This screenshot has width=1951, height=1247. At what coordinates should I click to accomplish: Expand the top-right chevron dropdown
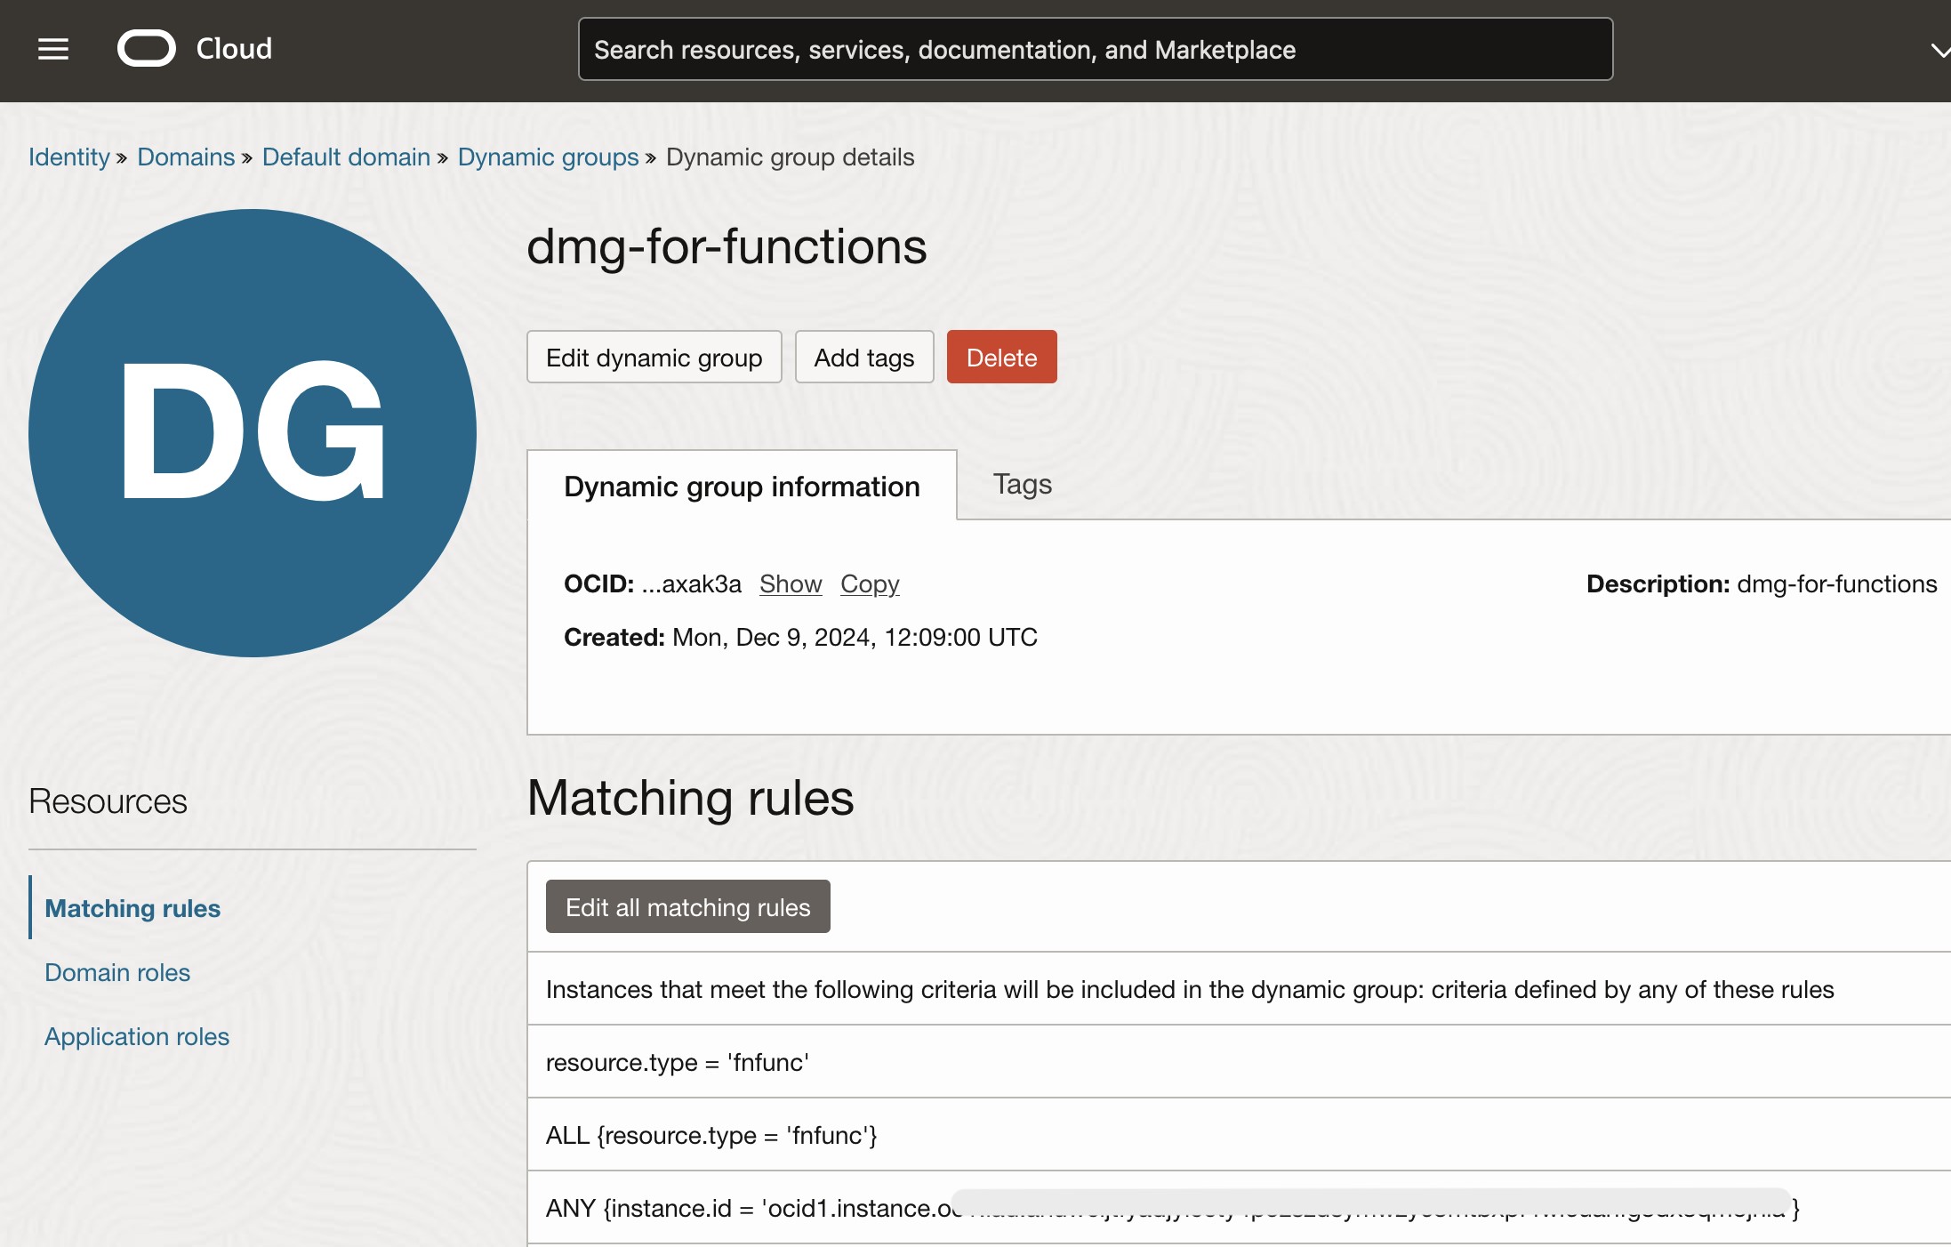click(x=1939, y=51)
